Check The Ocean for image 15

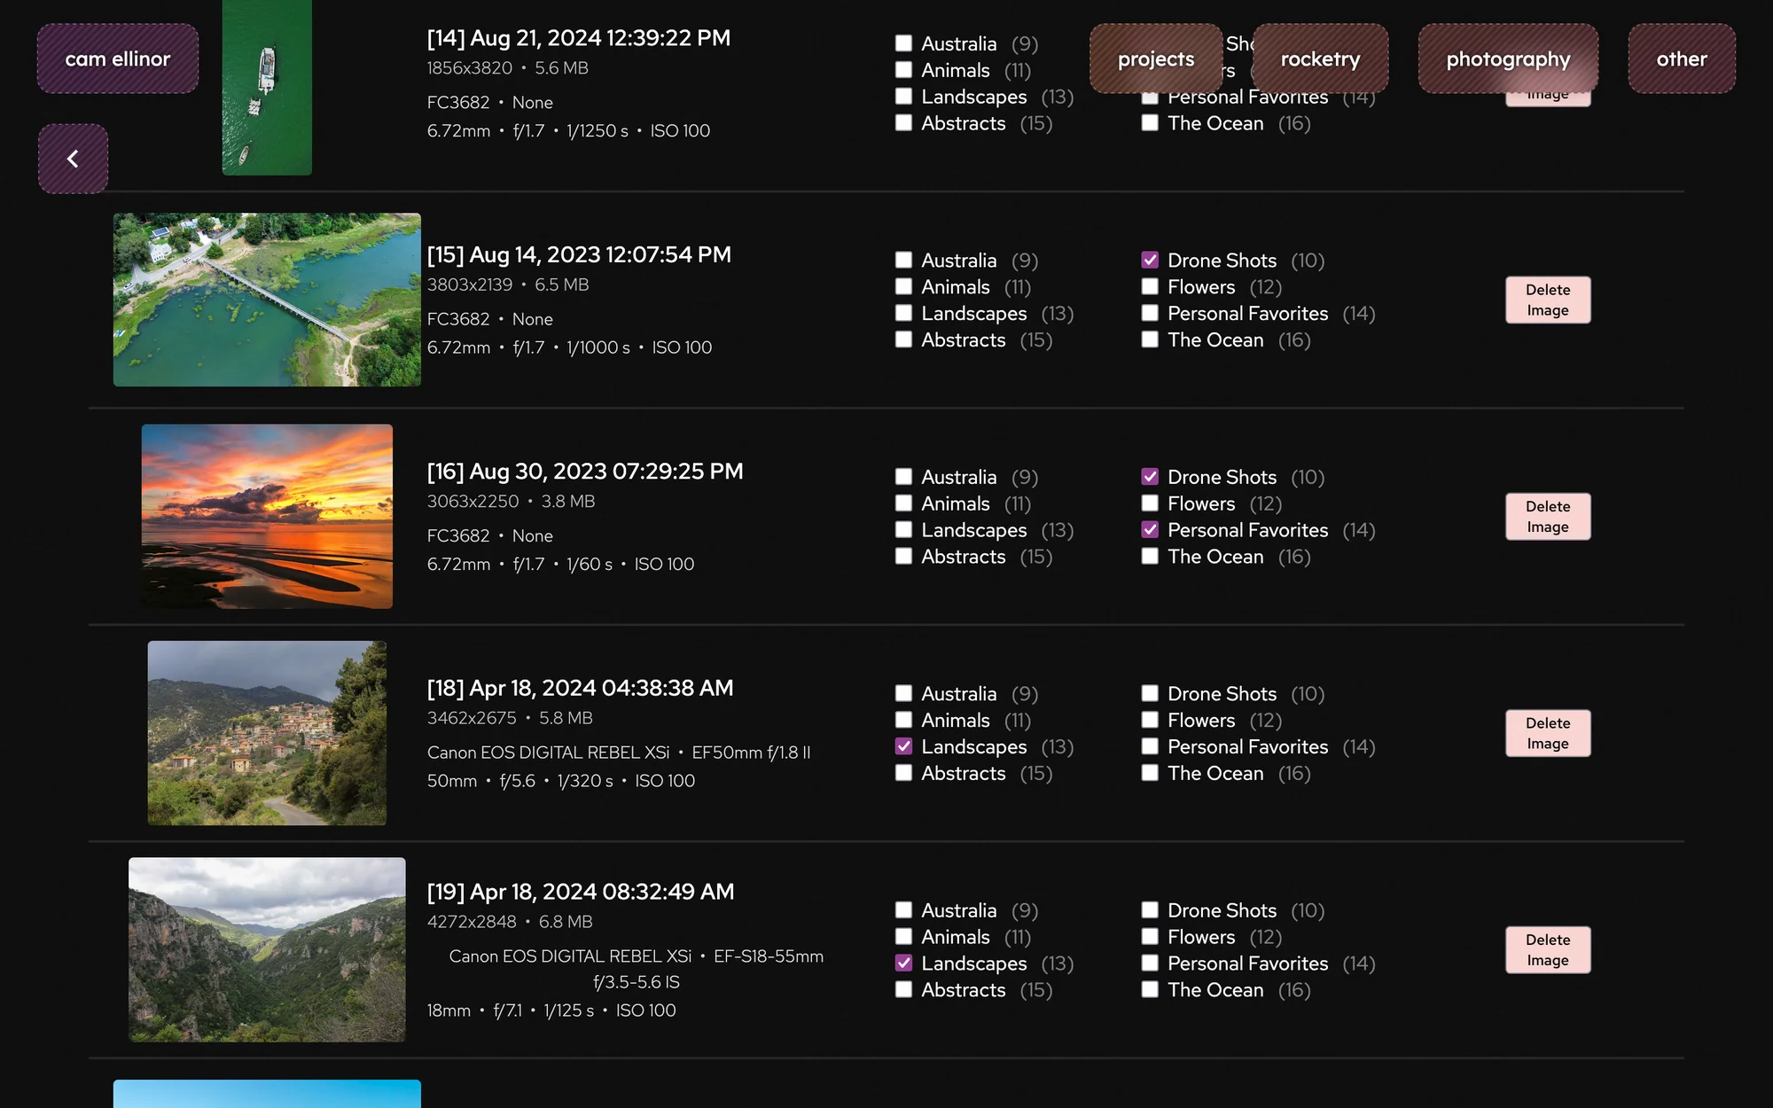pyautogui.click(x=1150, y=340)
